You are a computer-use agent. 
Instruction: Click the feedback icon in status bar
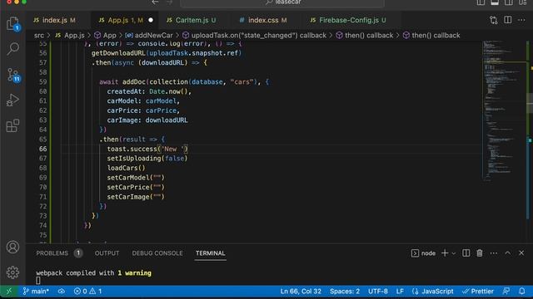[506, 292]
